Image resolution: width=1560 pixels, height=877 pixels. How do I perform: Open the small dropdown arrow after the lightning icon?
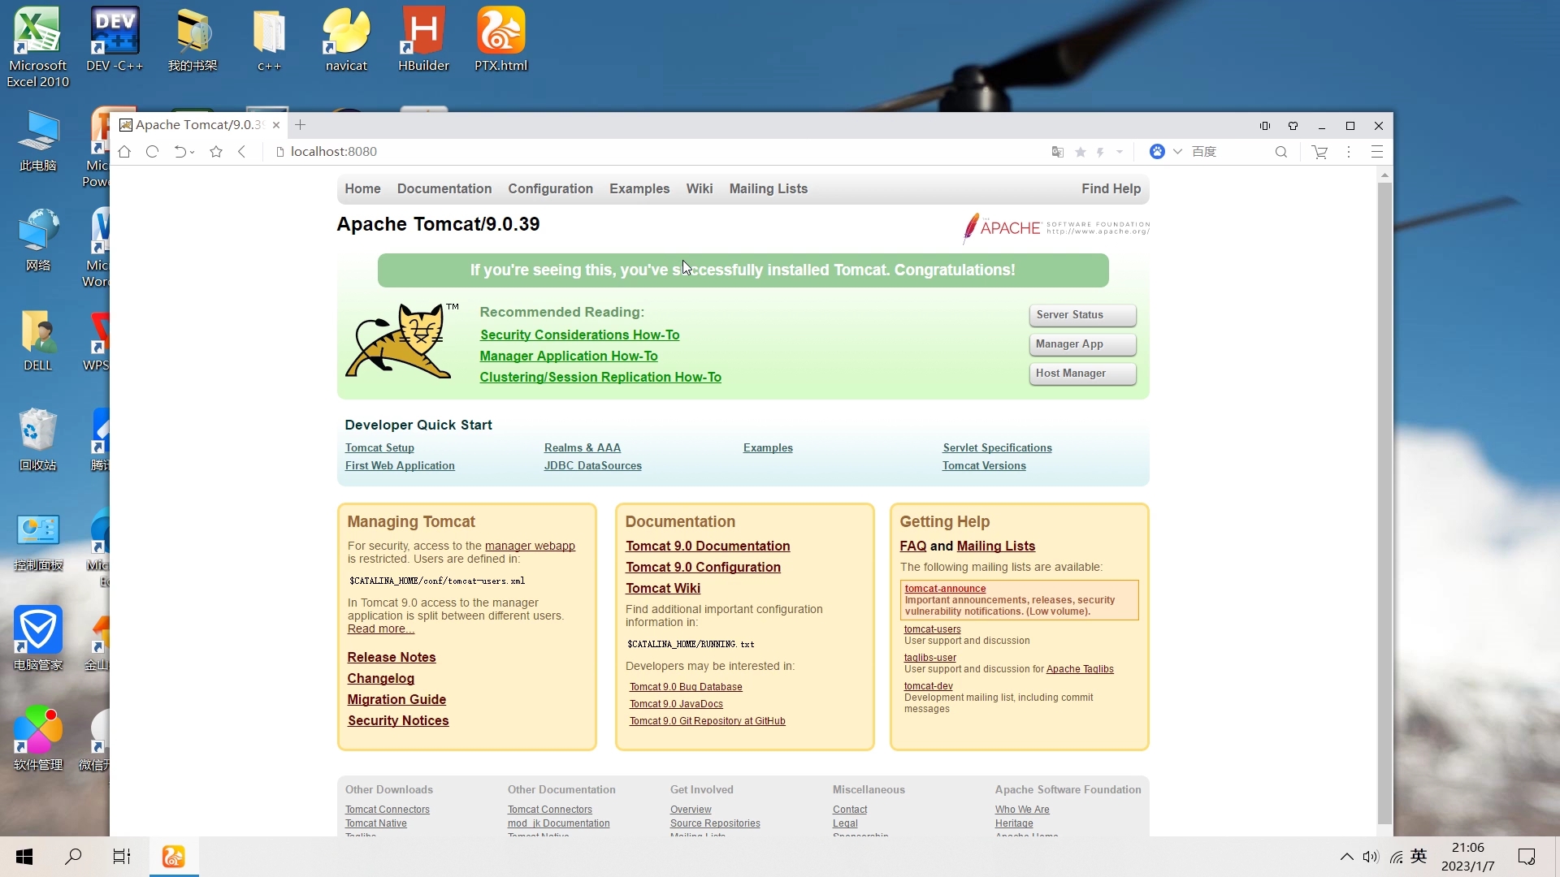pos(1120,152)
